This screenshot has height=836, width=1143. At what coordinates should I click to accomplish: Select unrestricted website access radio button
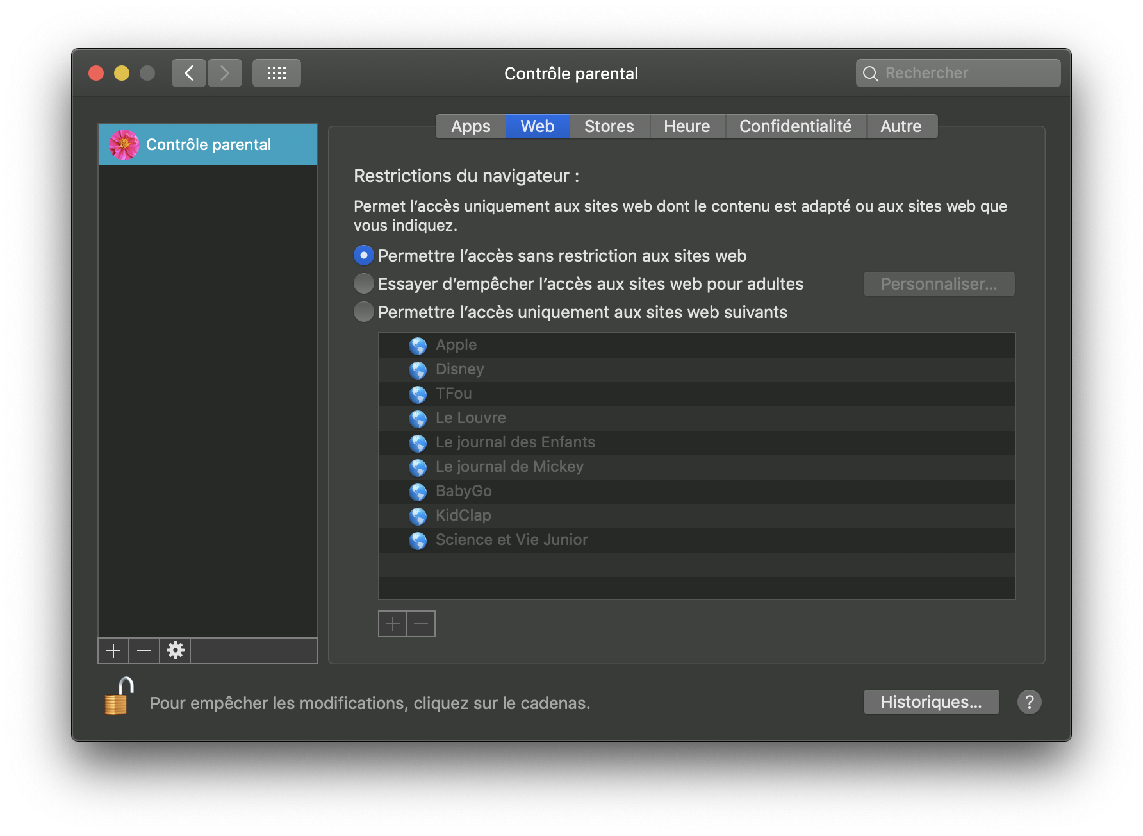(x=364, y=255)
